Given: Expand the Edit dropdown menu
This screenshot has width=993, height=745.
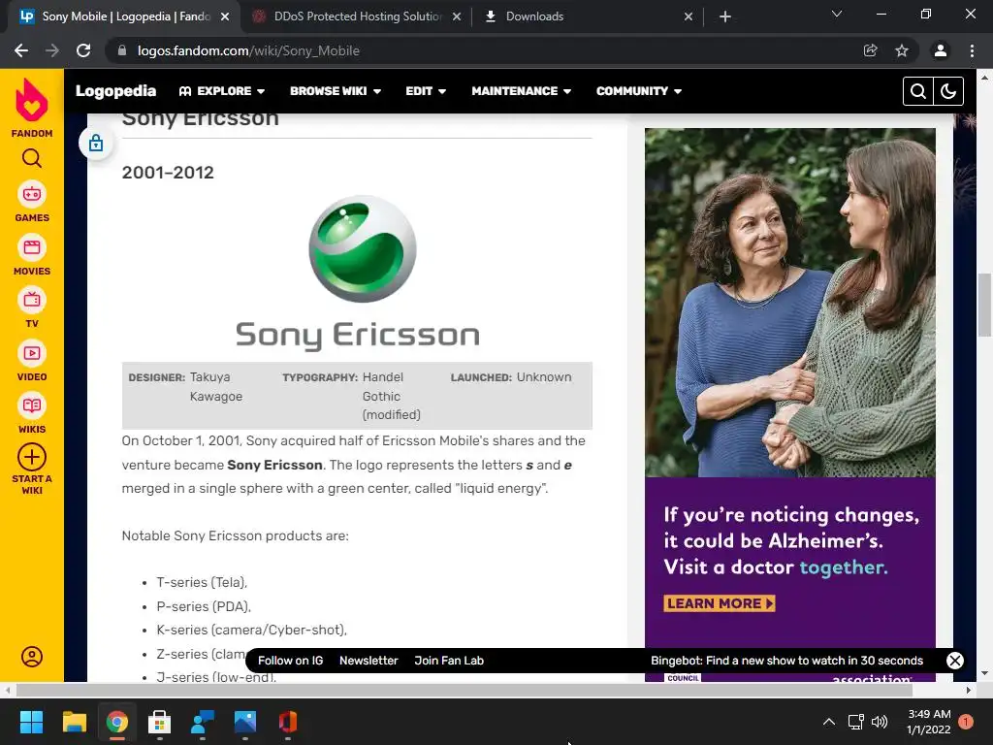Looking at the screenshot, I should pyautogui.click(x=426, y=91).
